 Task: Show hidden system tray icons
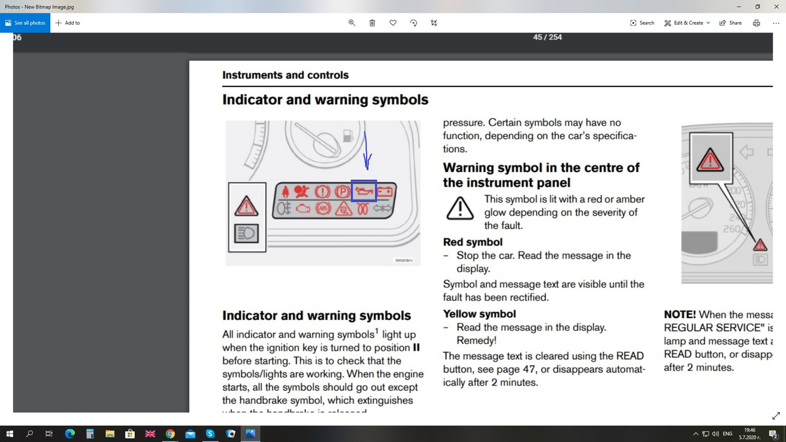(x=695, y=433)
